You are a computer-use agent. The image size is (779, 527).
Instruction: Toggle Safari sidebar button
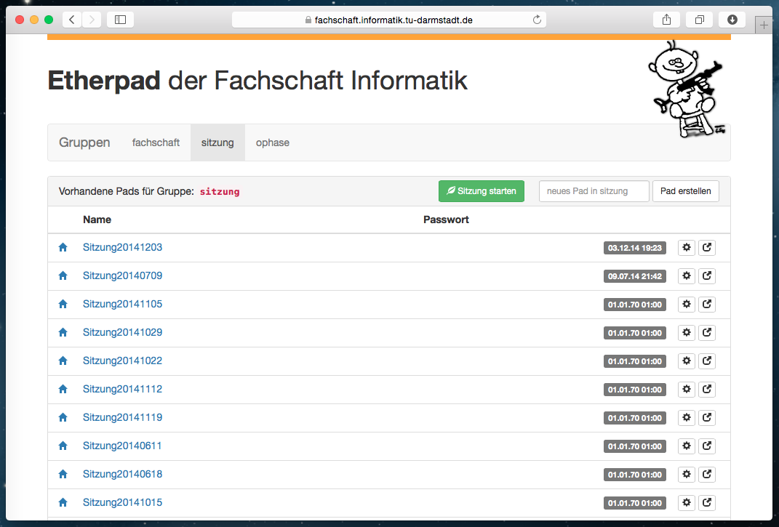120,20
